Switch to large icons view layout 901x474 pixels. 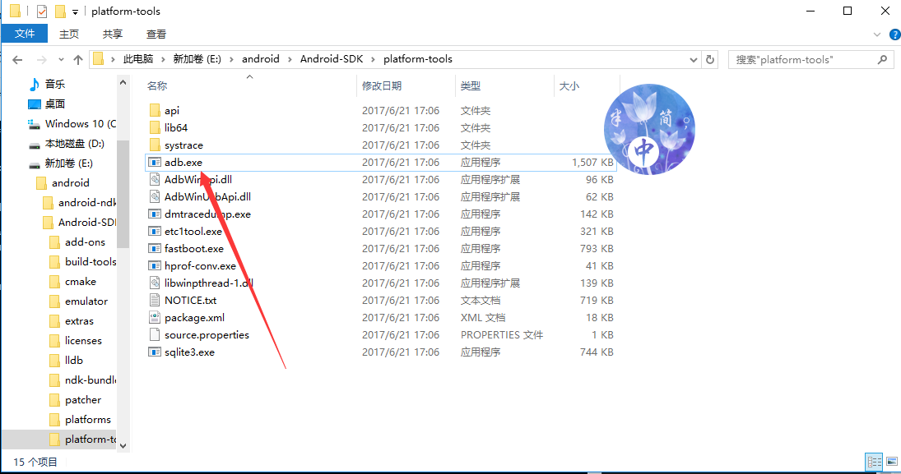(892, 462)
